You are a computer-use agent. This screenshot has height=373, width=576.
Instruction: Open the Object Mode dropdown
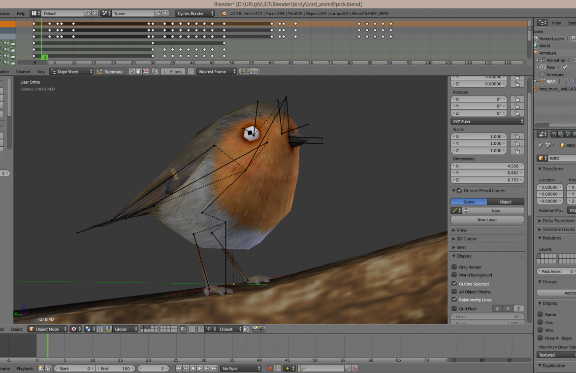point(48,329)
